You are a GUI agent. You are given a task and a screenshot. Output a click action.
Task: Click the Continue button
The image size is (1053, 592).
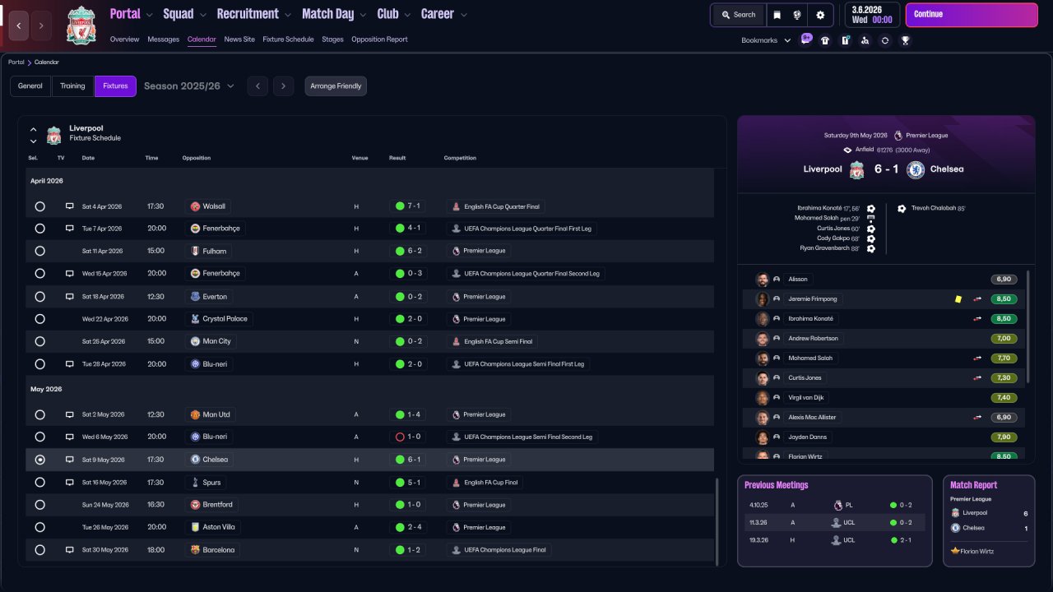[x=972, y=15]
